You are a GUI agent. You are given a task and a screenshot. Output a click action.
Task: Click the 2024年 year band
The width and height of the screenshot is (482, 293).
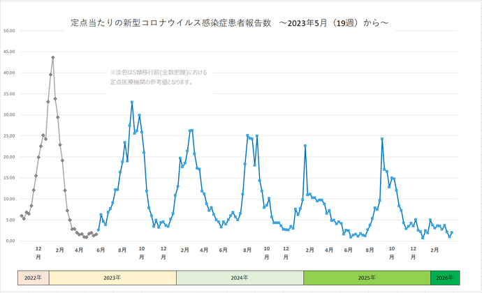coord(240,278)
